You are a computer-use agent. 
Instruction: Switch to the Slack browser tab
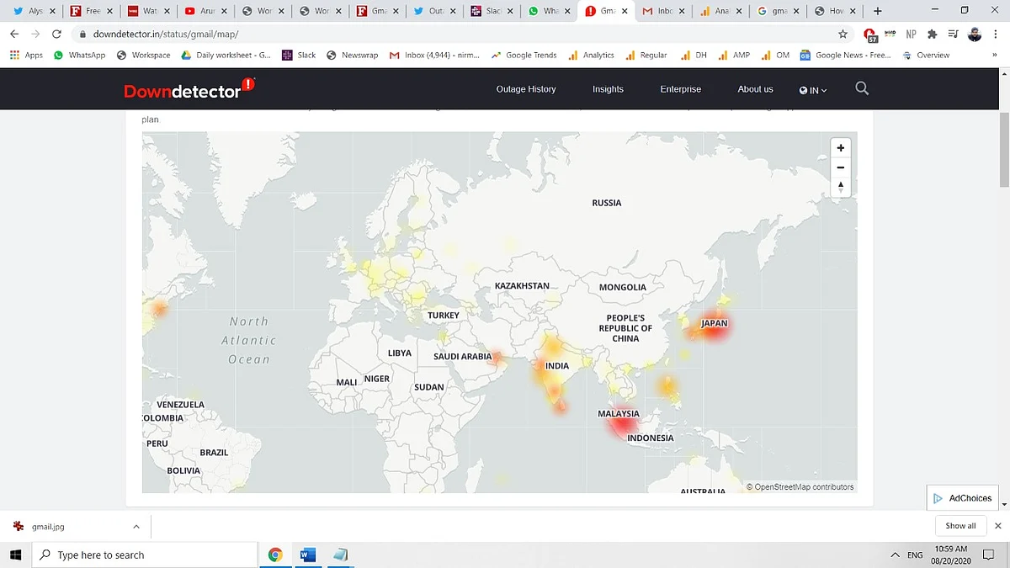[491, 11]
